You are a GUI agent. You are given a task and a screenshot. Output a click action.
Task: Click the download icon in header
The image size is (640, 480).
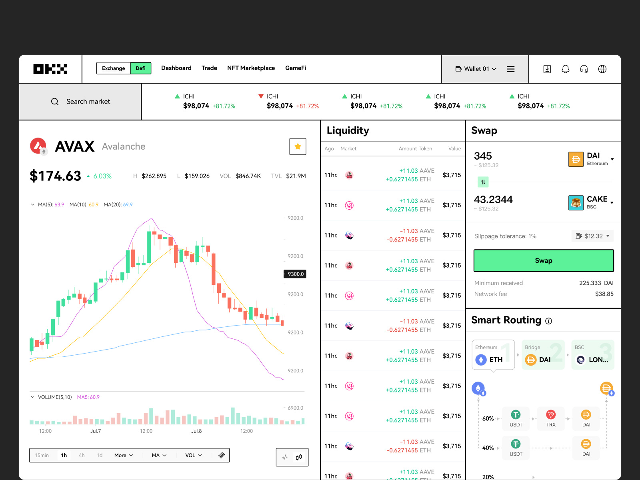pos(547,69)
